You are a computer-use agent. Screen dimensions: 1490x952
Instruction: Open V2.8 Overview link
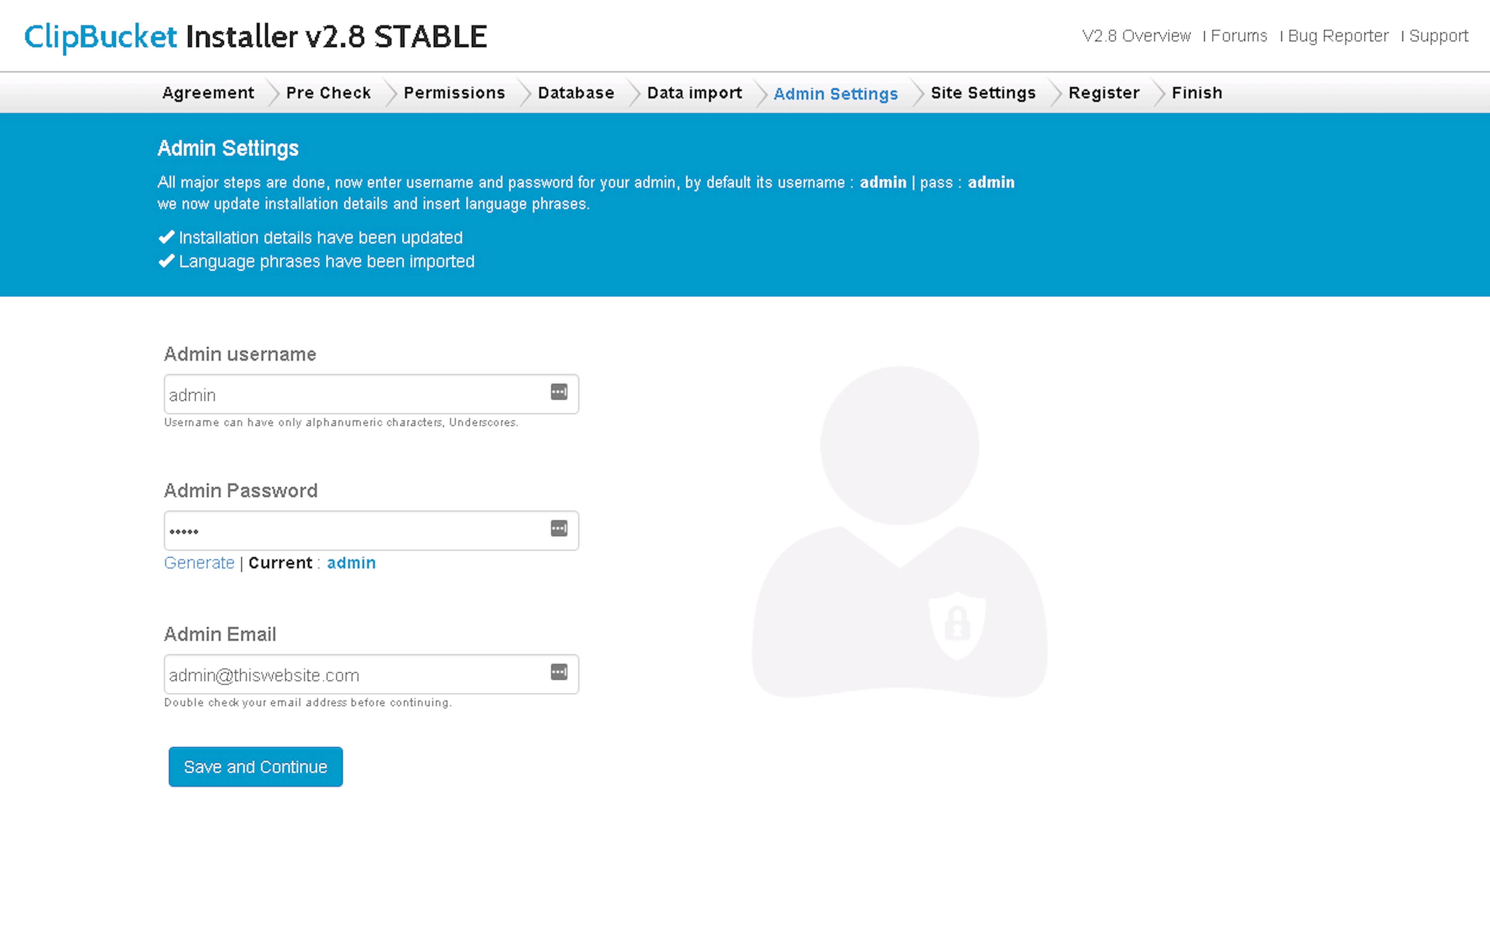click(1136, 36)
